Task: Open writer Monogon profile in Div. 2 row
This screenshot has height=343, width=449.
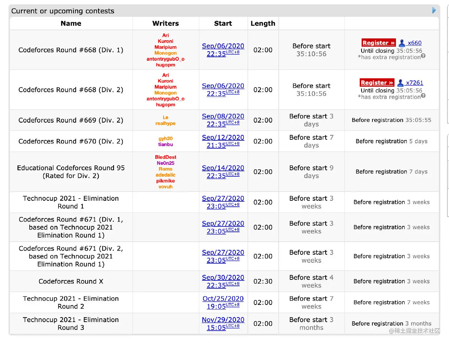Action: (x=166, y=93)
